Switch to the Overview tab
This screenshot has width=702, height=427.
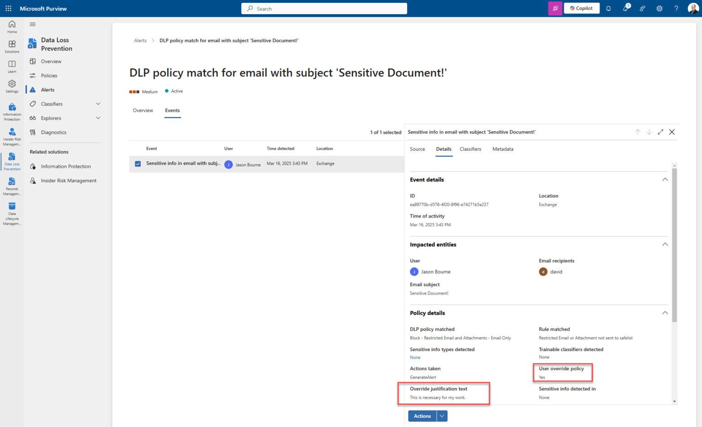click(x=143, y=110)
